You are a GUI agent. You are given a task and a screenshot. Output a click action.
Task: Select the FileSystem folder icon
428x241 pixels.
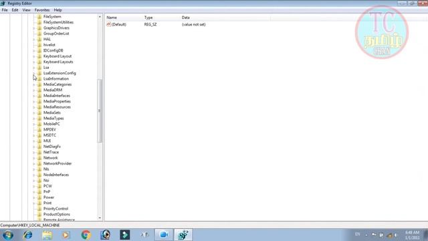tap(39, 17)
